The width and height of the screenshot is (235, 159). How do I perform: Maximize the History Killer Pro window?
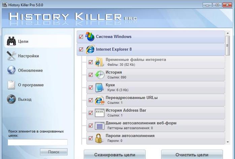point(217,5)
